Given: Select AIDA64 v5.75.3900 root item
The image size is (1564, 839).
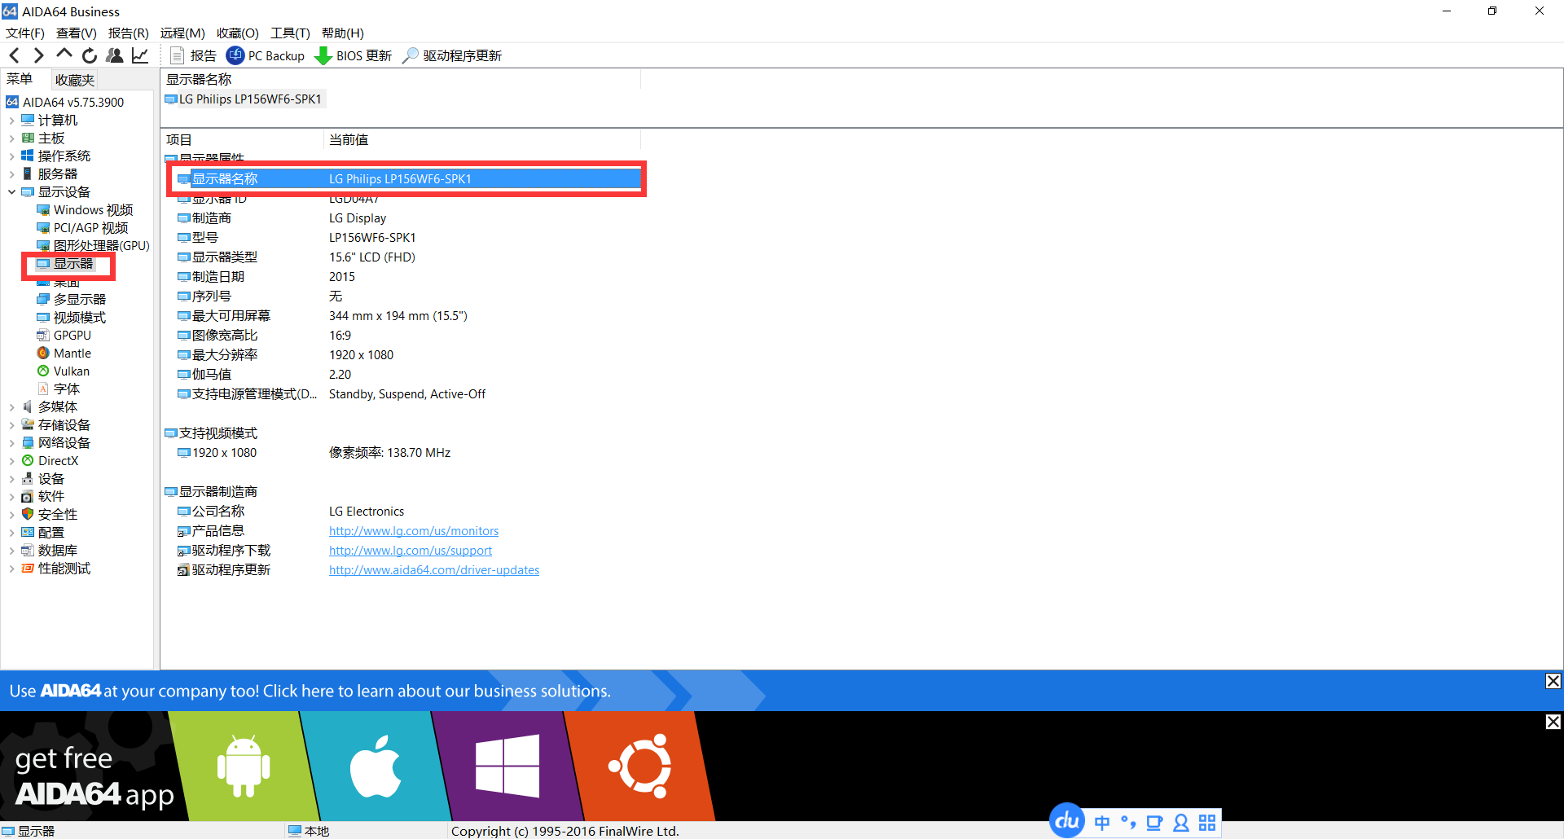Looking at the screenshot, I should coord(65,102).
